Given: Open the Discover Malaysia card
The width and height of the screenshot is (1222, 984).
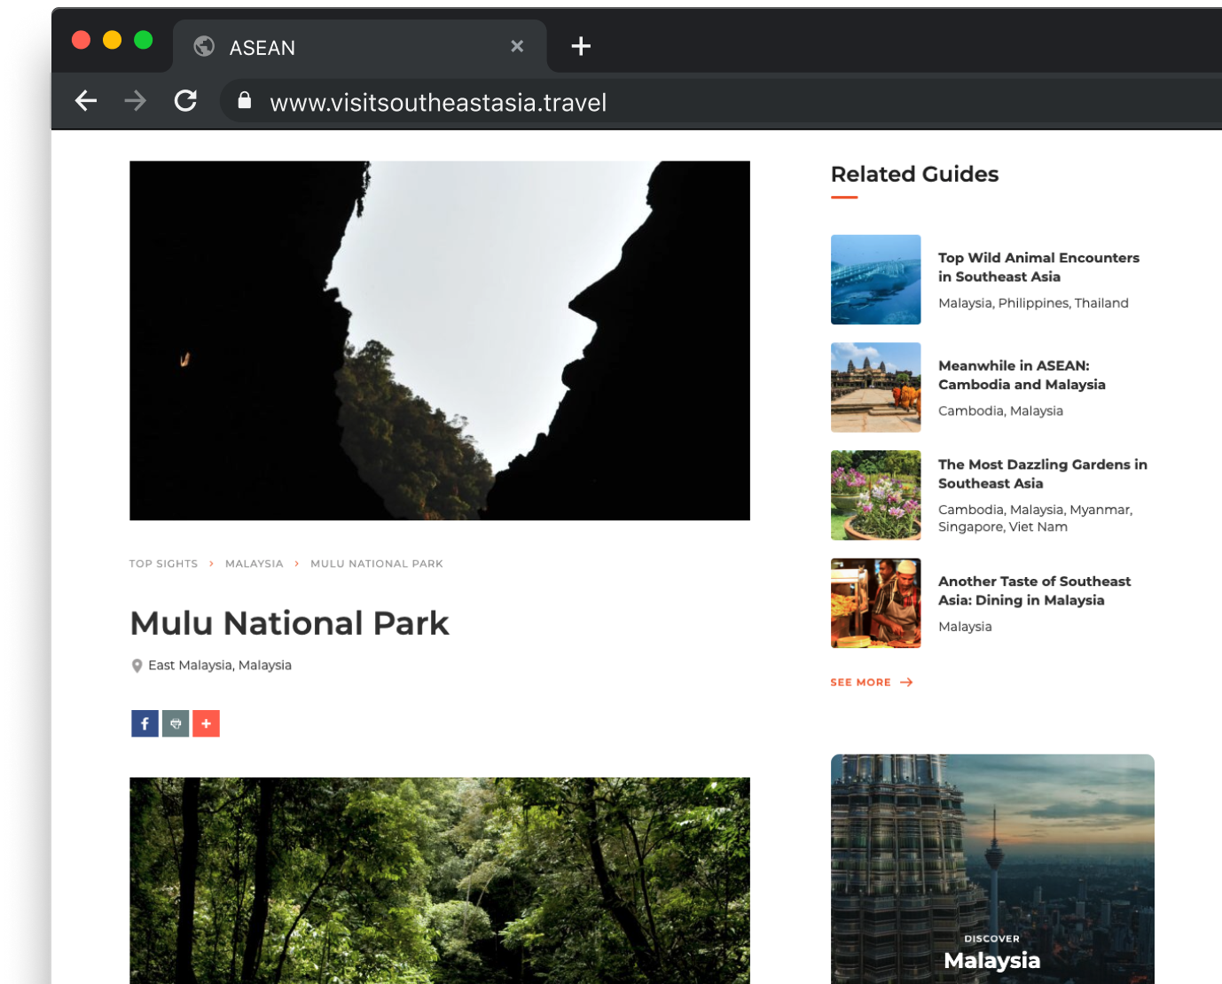Looking at the screenshot, I should pos(992,869).
